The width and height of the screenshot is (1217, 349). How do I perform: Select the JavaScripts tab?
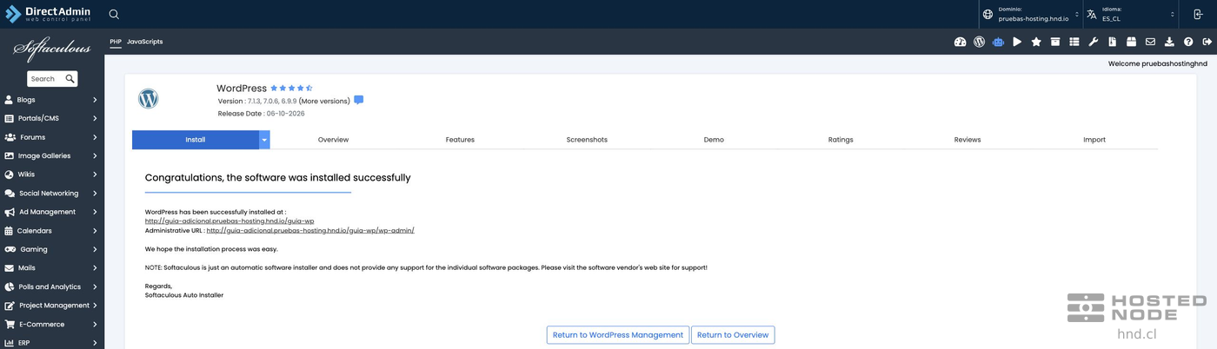point(144,42)
